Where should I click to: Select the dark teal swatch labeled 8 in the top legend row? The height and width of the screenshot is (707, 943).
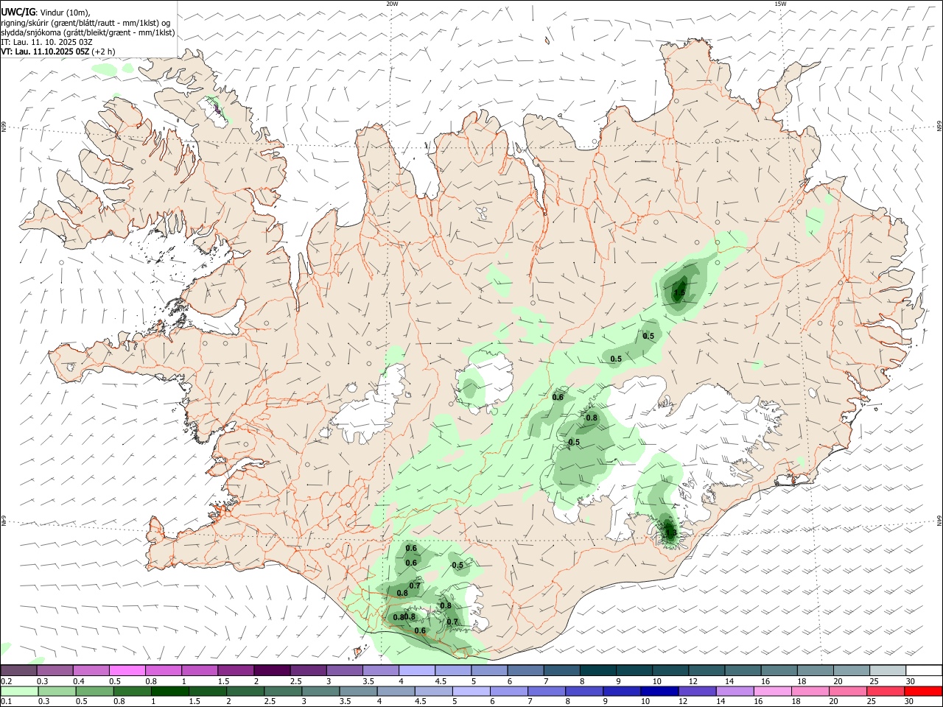598,671
